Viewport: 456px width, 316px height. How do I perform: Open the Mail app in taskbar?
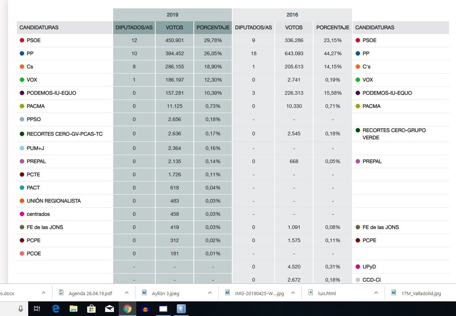coord(109,309)
